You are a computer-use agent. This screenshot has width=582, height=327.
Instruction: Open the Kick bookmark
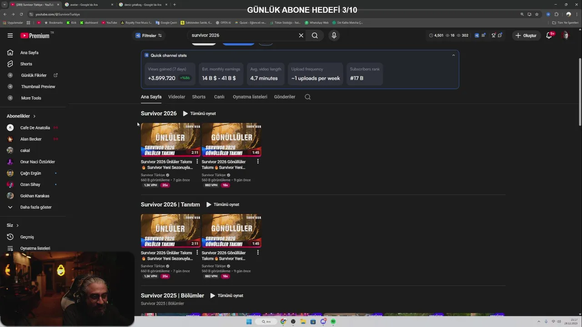pyautogui.click(x=72, y=22)
